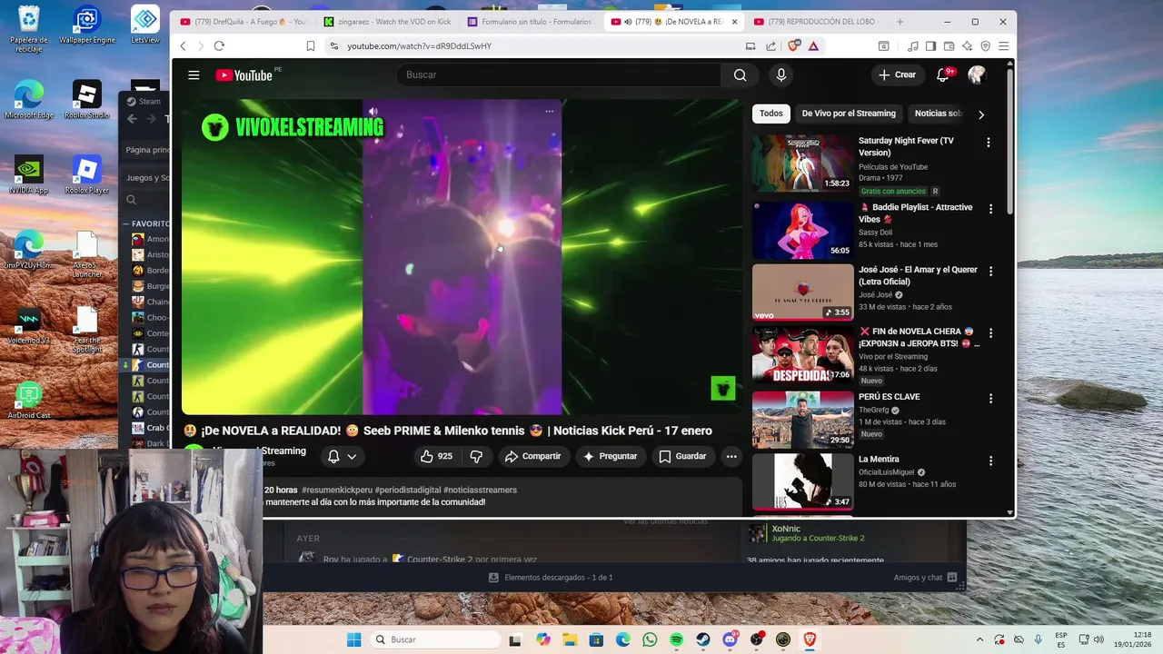This screenshot has width=1163, height=654.
Task: Click the Compartir button
Action: click(x=532, y=456)
